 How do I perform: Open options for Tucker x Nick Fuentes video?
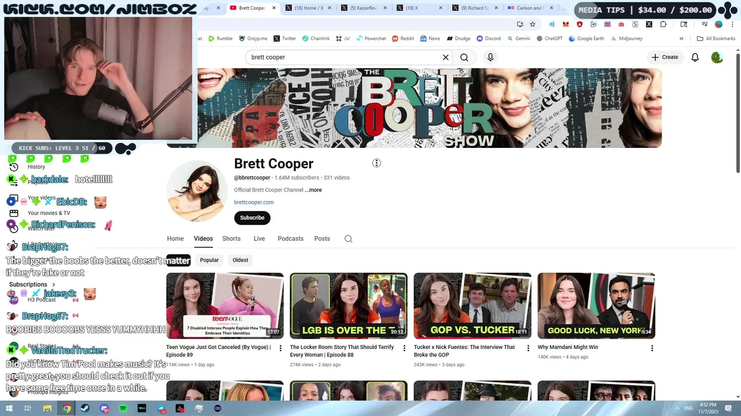(x=528, y=348)
